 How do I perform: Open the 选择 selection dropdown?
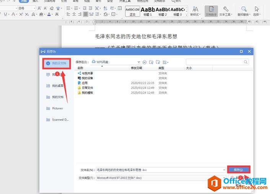coord(257,11)
